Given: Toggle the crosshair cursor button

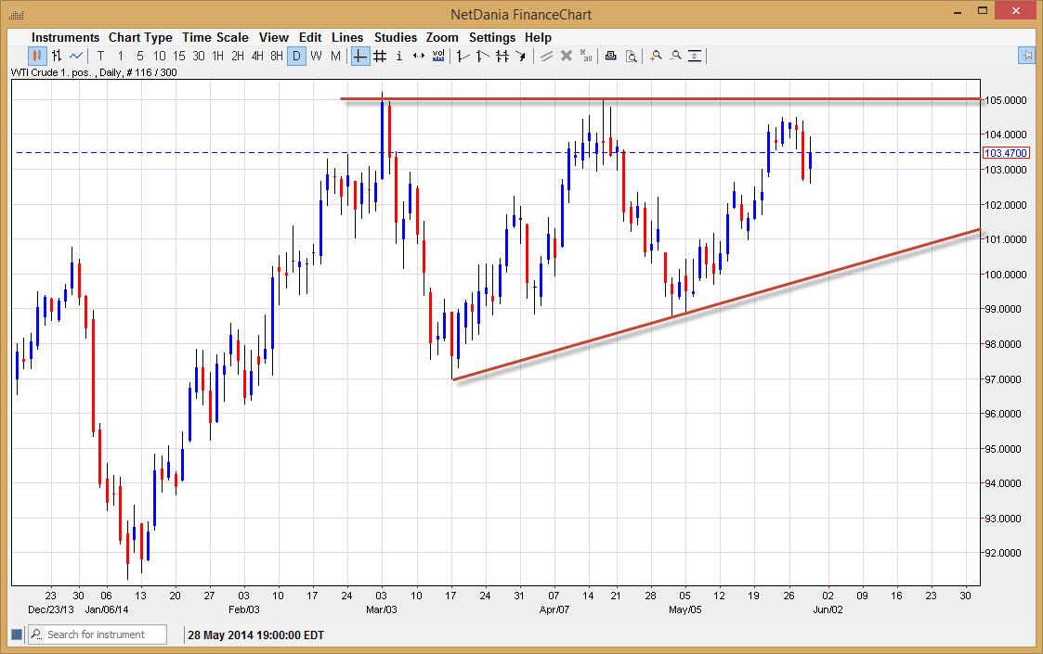Looking at the screenshot, I should 359,56.
